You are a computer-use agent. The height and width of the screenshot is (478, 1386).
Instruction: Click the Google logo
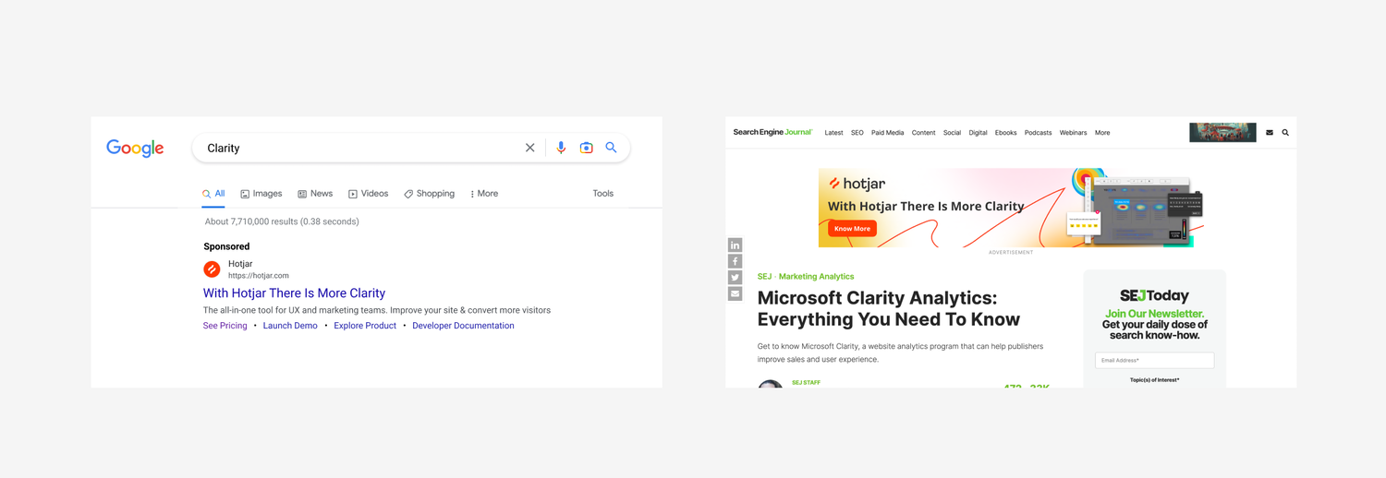click(135, 149)
